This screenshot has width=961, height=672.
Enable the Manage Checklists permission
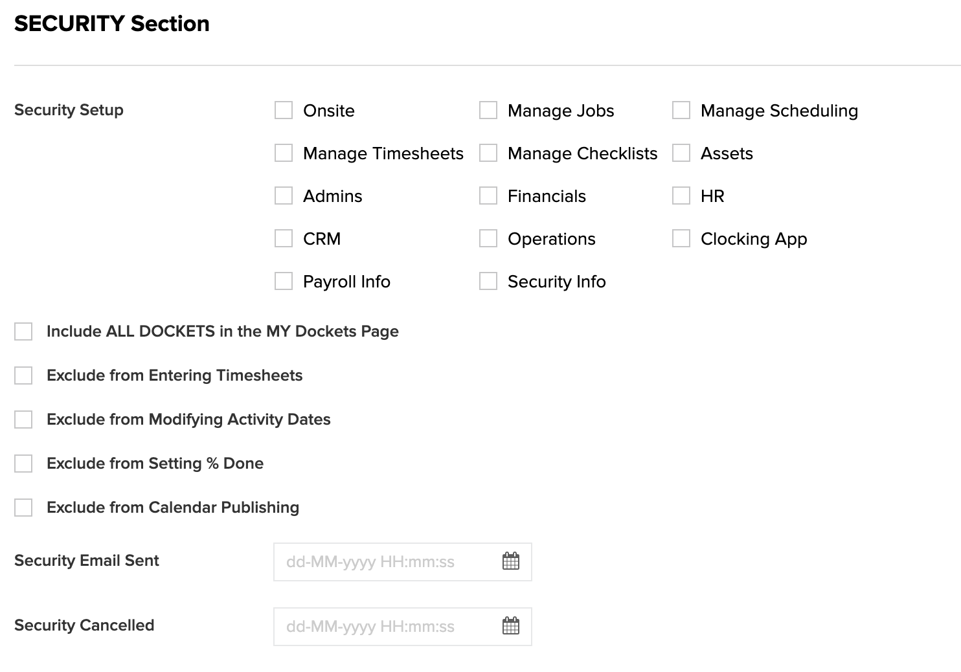pos(488,153)
